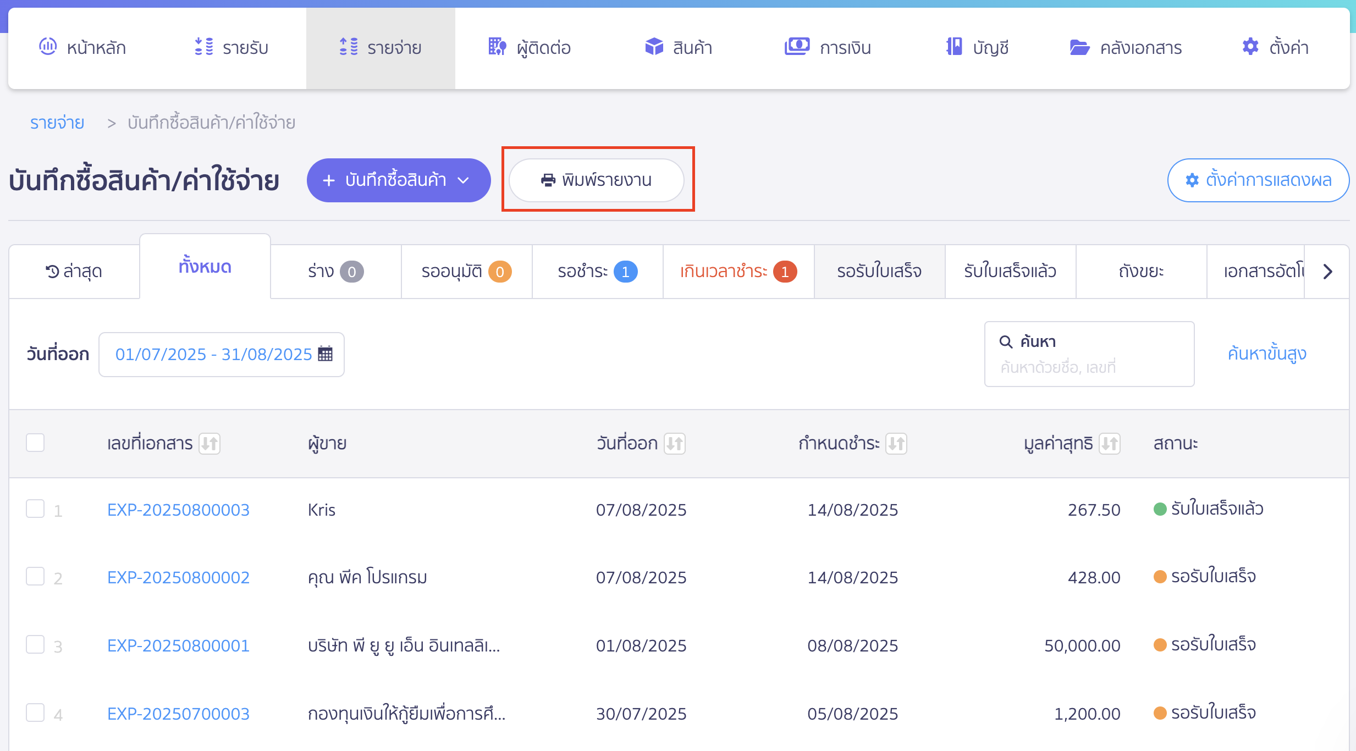The width and height of the screenshot is (1356, 751).
Task: Click the printer icon in พิมพ์รายงาน
Action: click(548, 180)
